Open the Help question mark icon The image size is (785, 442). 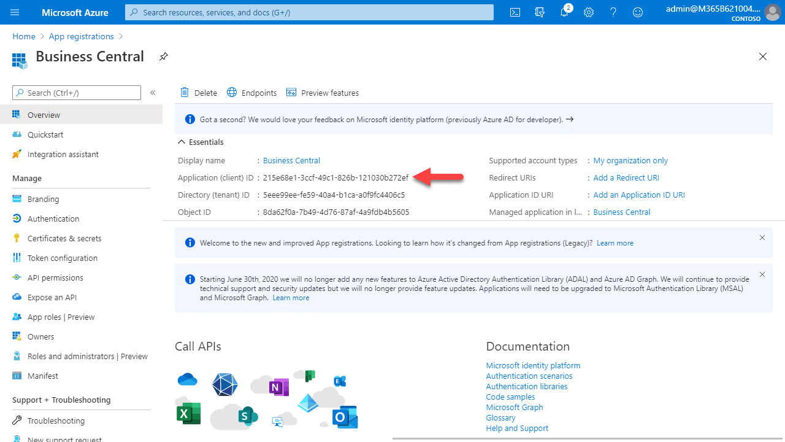pyautogui.click(x=613, y=12)
